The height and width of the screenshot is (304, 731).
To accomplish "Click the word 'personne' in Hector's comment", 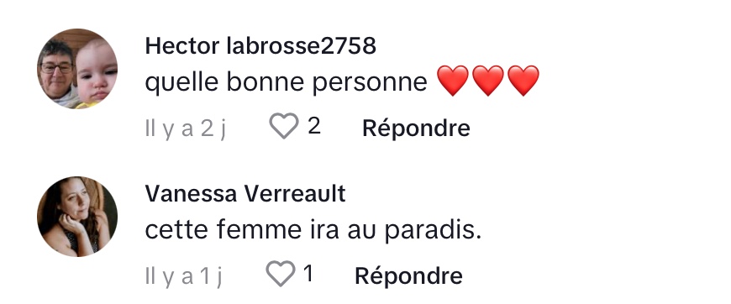I will point(370,84).
